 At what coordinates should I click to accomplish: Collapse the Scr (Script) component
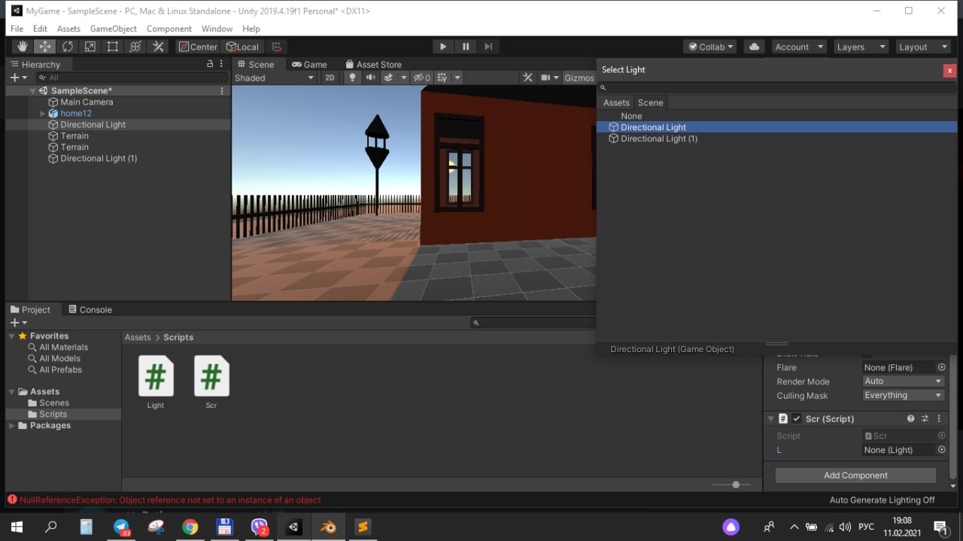tap(770, 419)
